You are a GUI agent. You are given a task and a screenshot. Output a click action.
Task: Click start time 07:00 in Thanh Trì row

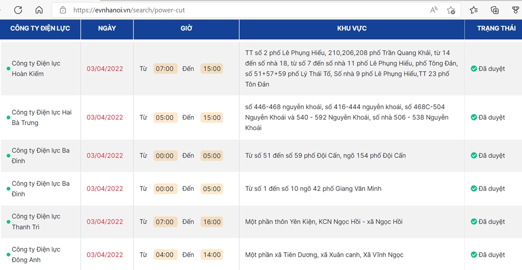[x=165, y=222]
